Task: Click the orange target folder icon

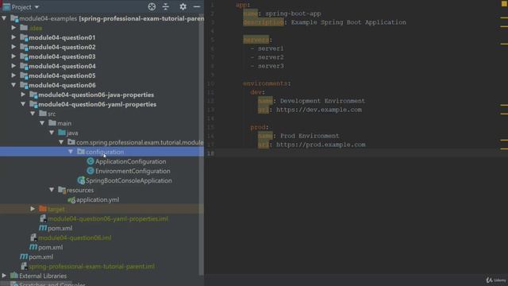Action: [43, 209]
